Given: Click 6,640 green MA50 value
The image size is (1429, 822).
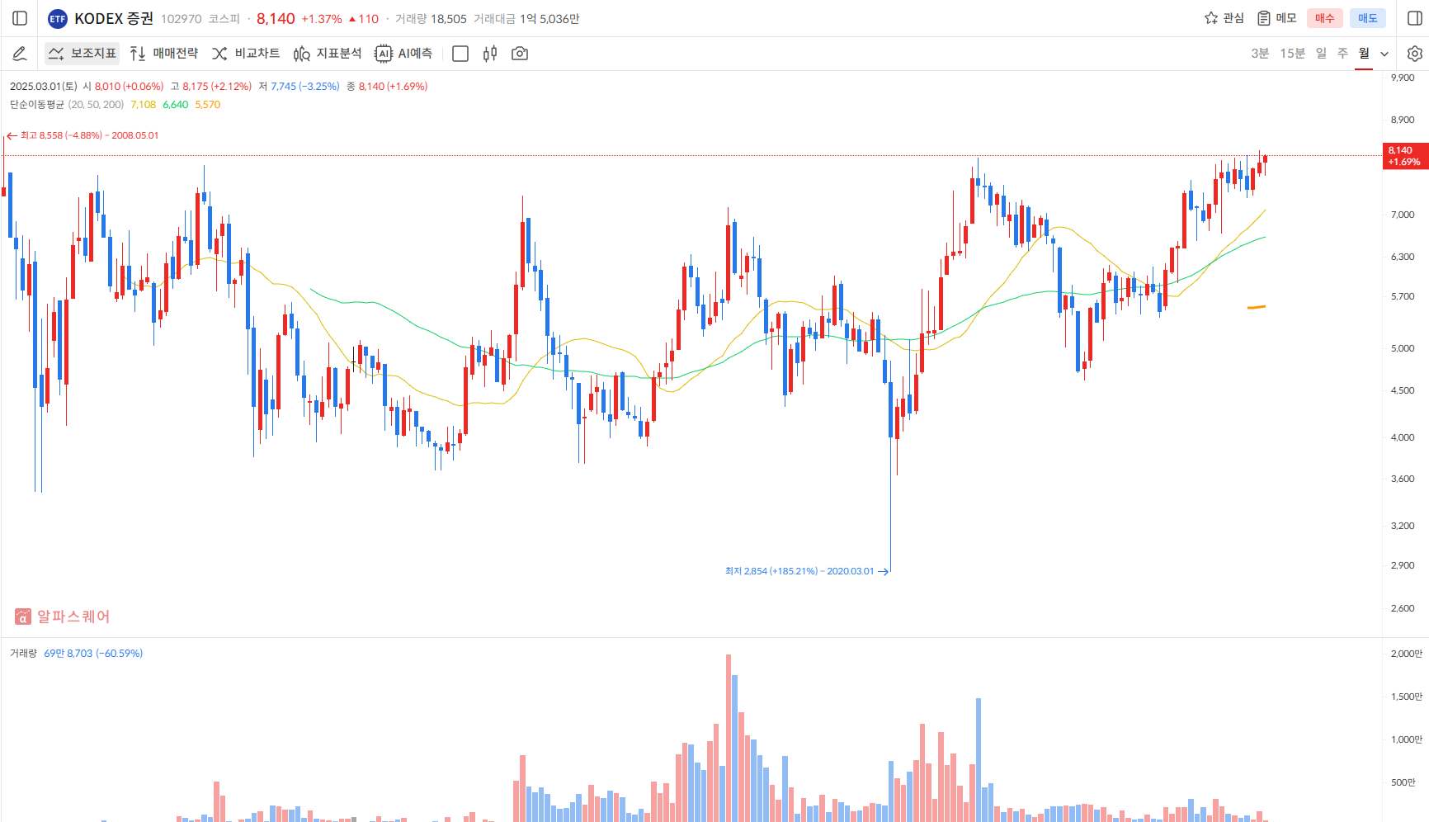Looking at the screenshot, I should click(175, 105).
